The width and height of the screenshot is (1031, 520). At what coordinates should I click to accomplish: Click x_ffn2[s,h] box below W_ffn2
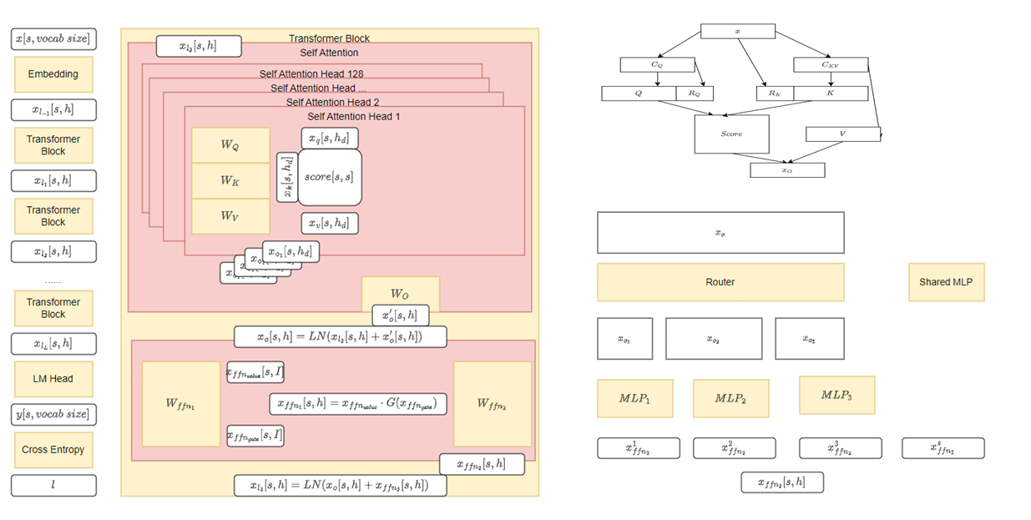482,464
